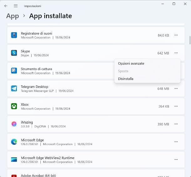The image size is (191, 177).
Task: Click the DigiDNA publisher text
Action: pos(40,126)
